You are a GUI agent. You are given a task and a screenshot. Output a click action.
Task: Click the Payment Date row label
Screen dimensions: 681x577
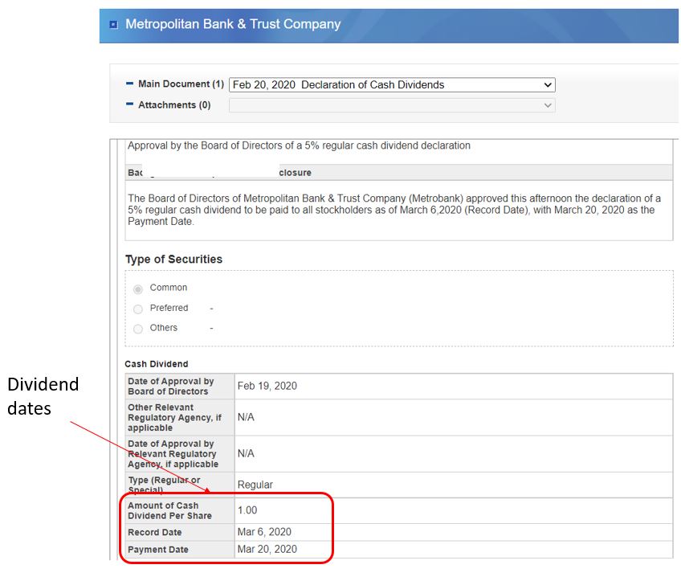coord(158,550)
